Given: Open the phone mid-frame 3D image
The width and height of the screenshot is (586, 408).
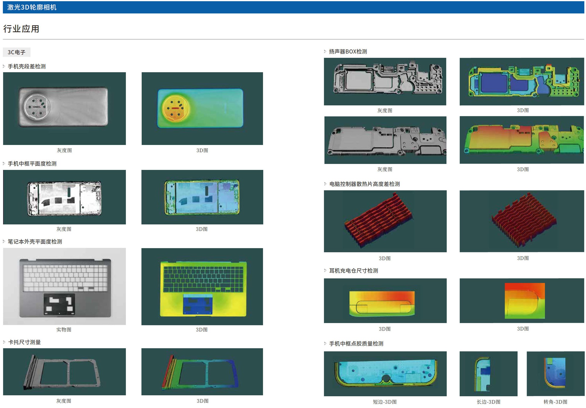Looking at the screenshot, I should (202, 197).
